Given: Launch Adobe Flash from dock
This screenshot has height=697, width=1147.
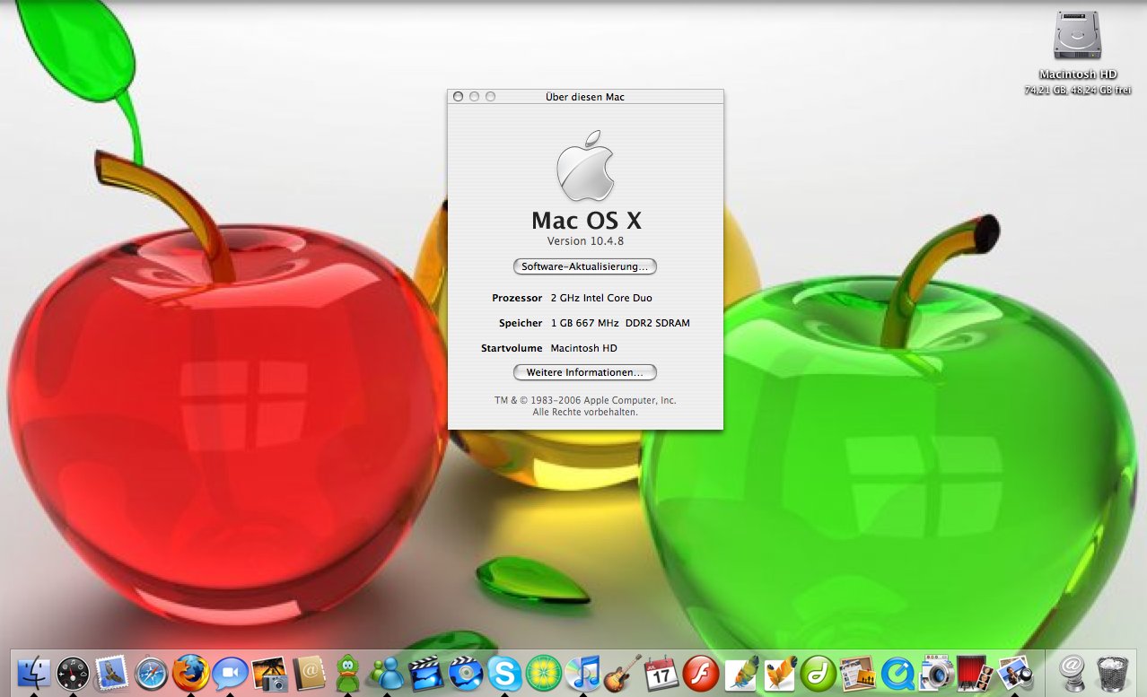Looking at the screenshot, I should coord(700,672).
